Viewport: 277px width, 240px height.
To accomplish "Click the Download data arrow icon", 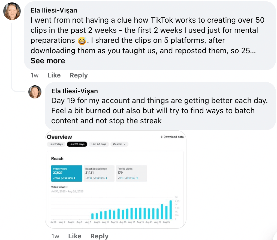I will click(161, 137).
